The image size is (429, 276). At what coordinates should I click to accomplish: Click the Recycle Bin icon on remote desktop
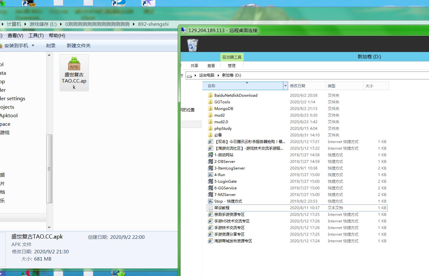pos(193,45)
